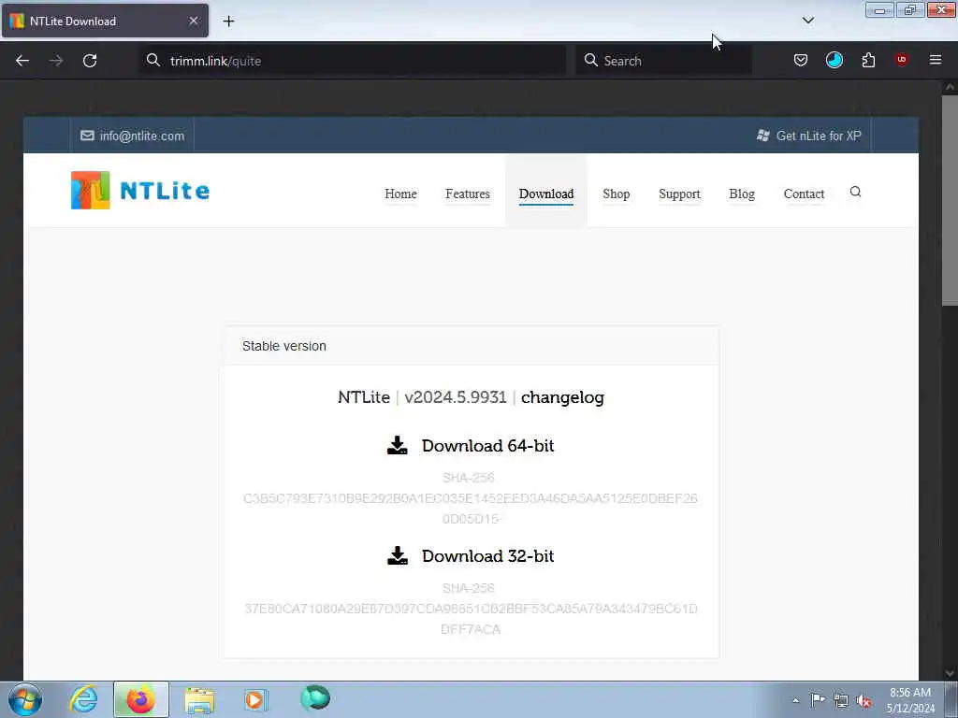Click the Firefox taskbar icon
The height and width of the screenshot is (718, 958).
pos(140,699)
